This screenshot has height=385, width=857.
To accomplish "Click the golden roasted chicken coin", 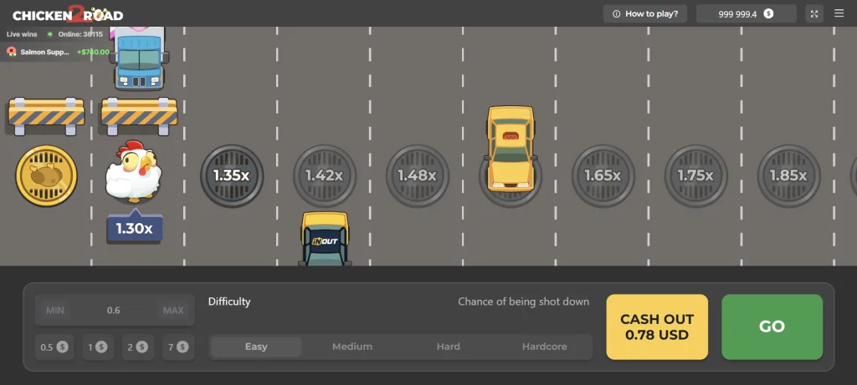I will click(47, 175).
